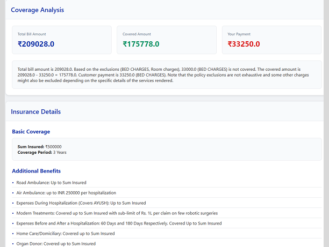Click the ₹209028.0 total bill value
Screen dimensions: 329x247
click(36, 44)
